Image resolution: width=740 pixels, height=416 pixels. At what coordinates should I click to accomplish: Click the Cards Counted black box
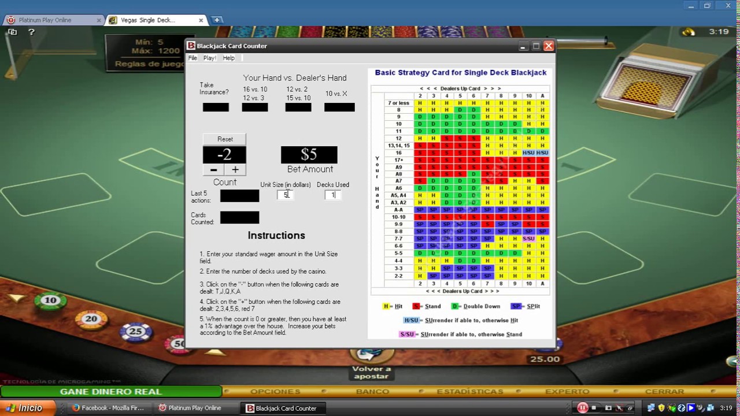click(x=239, y=217)
